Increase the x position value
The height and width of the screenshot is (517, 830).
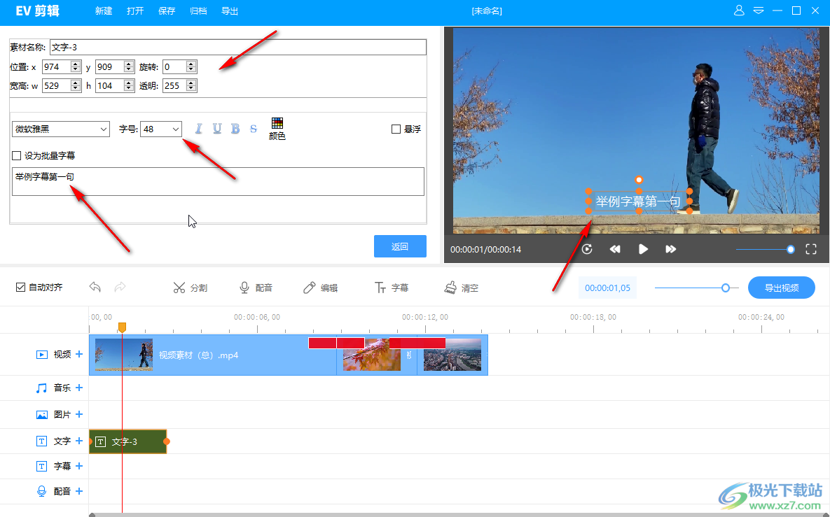point(76,64)
